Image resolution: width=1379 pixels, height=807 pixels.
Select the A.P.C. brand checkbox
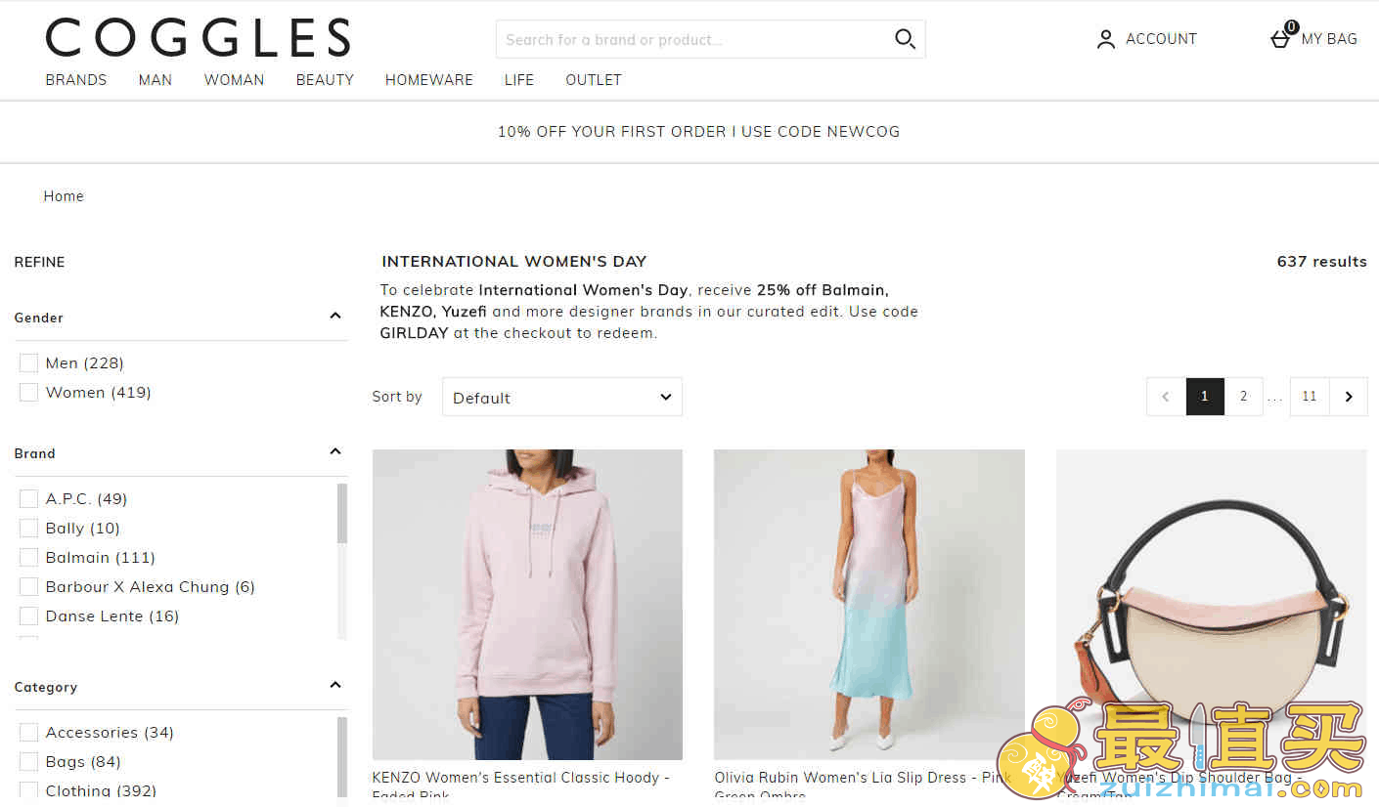click(x=28, y=498)
